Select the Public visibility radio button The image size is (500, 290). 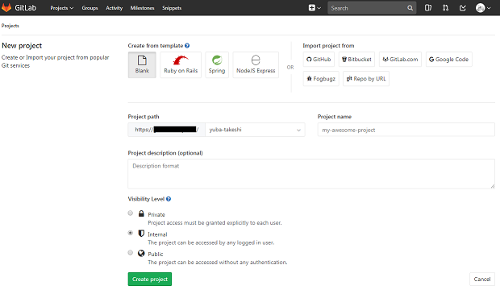point(131,252)
